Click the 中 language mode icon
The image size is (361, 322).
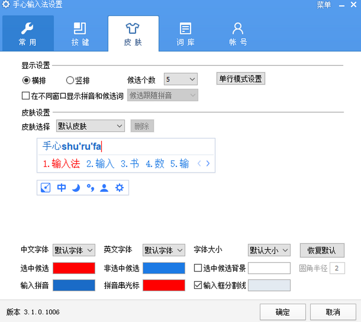click(61, 188)
